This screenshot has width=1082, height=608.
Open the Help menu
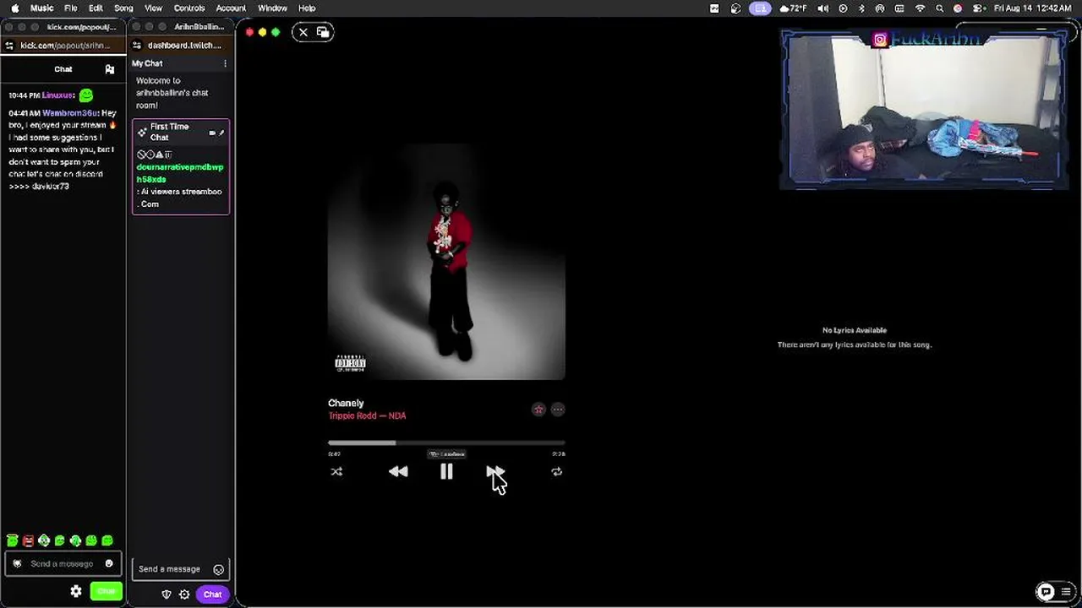click(x=307, y=8)
